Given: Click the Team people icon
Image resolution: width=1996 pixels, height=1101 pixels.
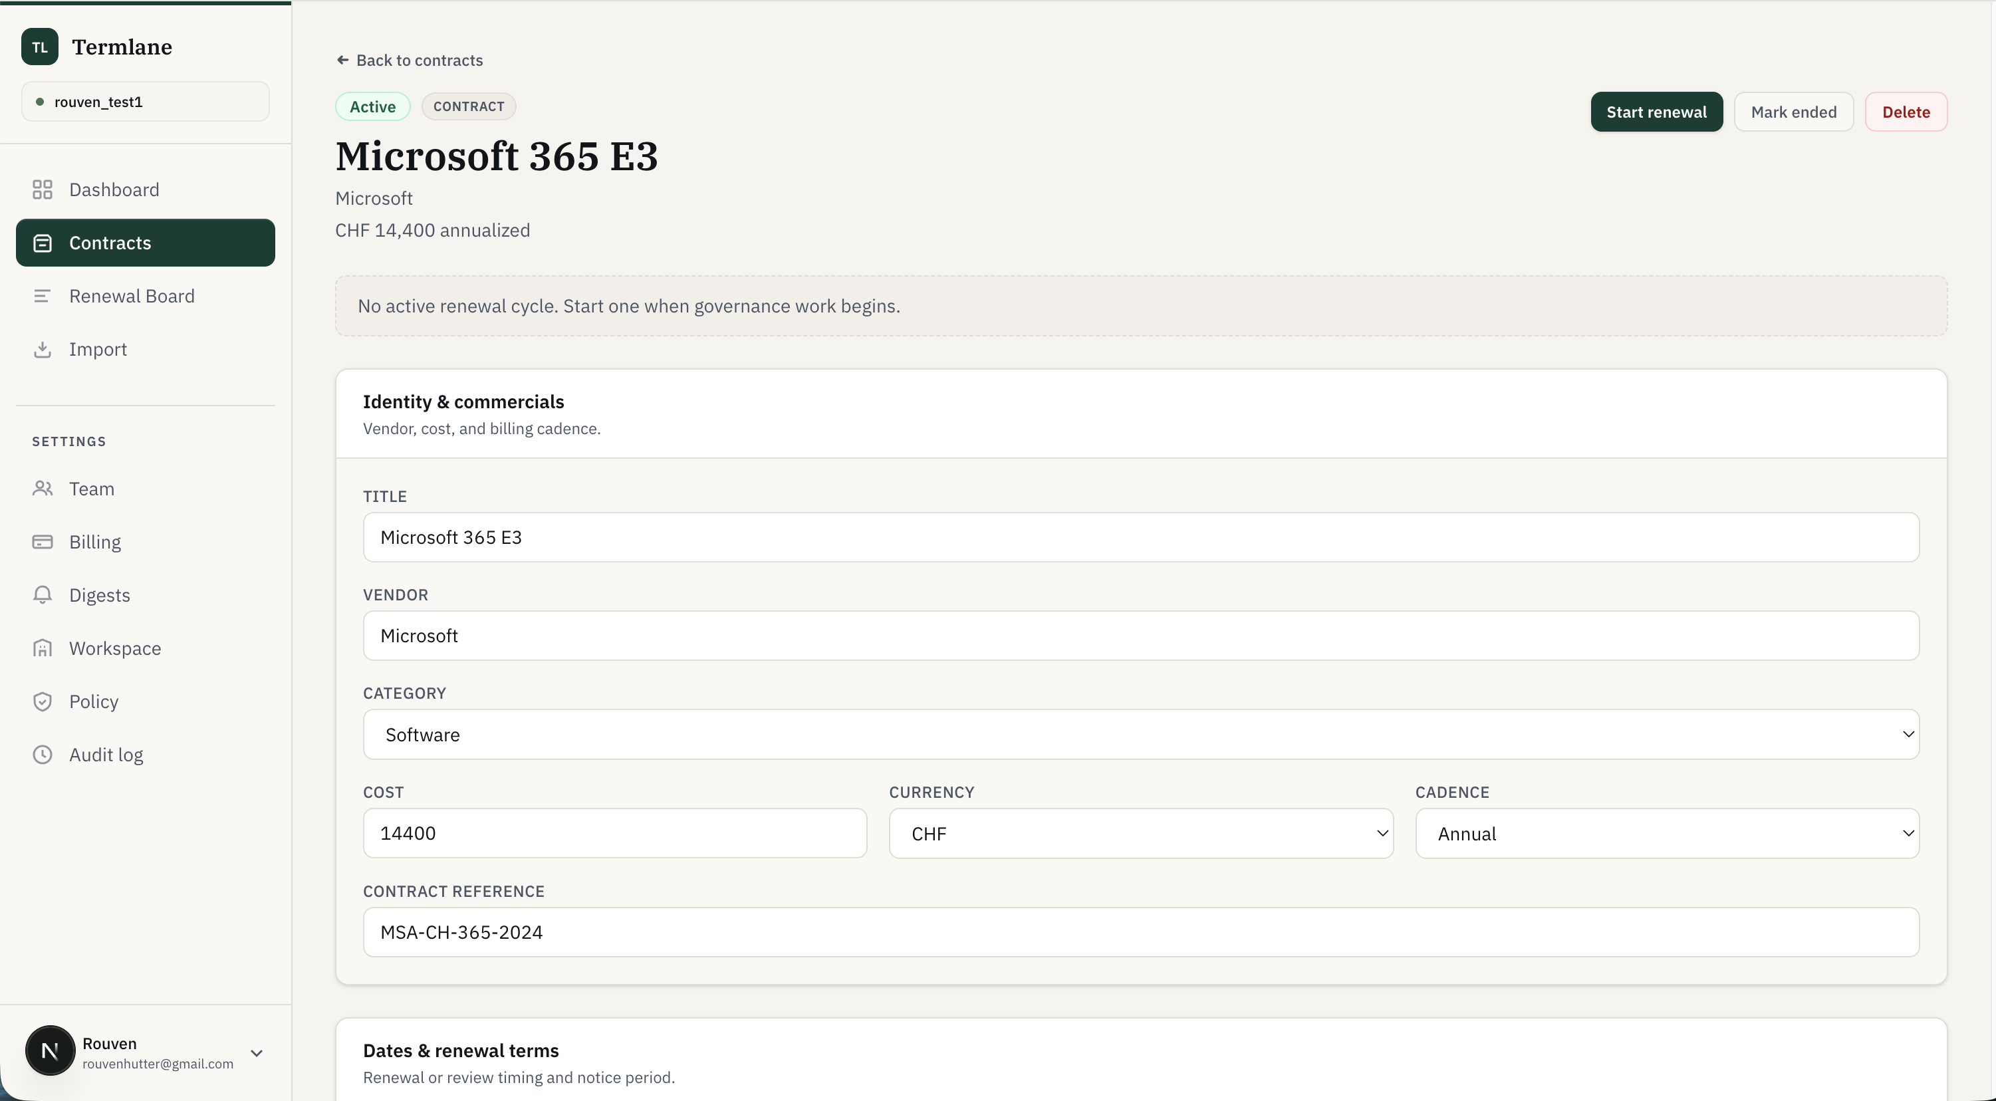Looking at the screenshot, I should point(43,489).
